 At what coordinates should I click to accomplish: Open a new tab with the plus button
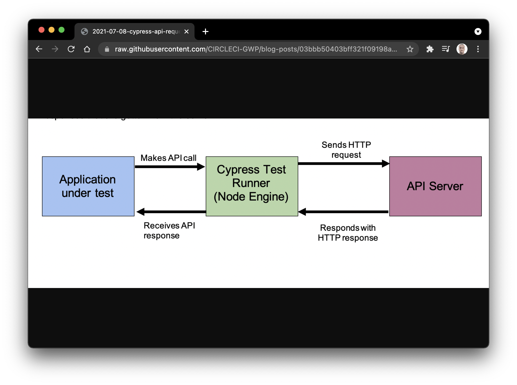[x=205, y=31]
